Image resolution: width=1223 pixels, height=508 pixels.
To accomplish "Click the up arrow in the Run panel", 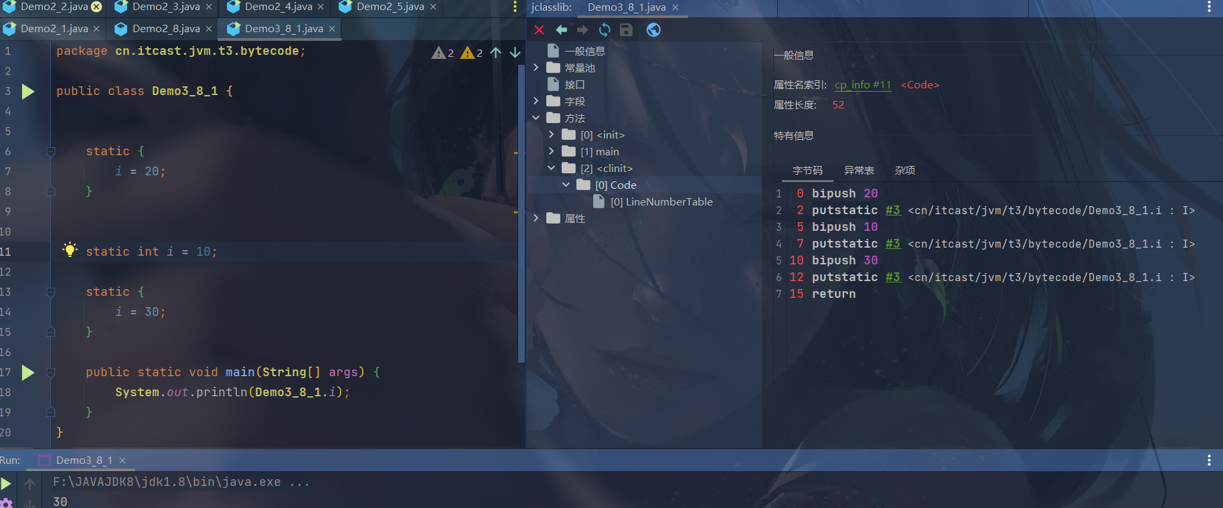I will (x=30, y=483).
